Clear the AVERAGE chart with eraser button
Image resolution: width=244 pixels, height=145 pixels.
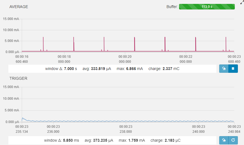224,69
